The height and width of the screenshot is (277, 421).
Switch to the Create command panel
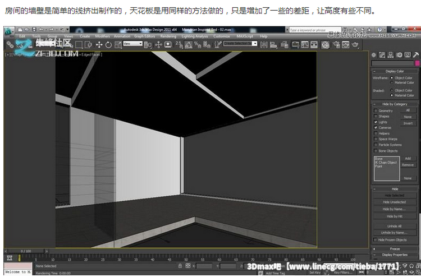pyautogui.click(x=374, y=55)
